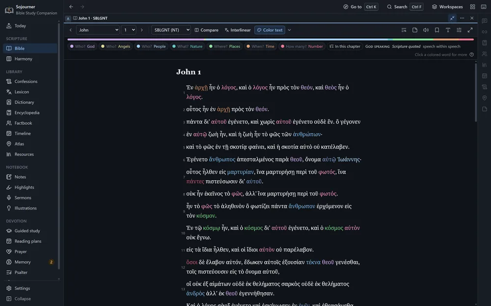Click the page note icon in toolbar
This screenshot has height=306, width=491.
tap(414, 30)
